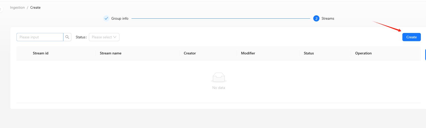Click the search magnifier icon
The height and width of the screenshot is (128, 426).
[x=67, y=37]
